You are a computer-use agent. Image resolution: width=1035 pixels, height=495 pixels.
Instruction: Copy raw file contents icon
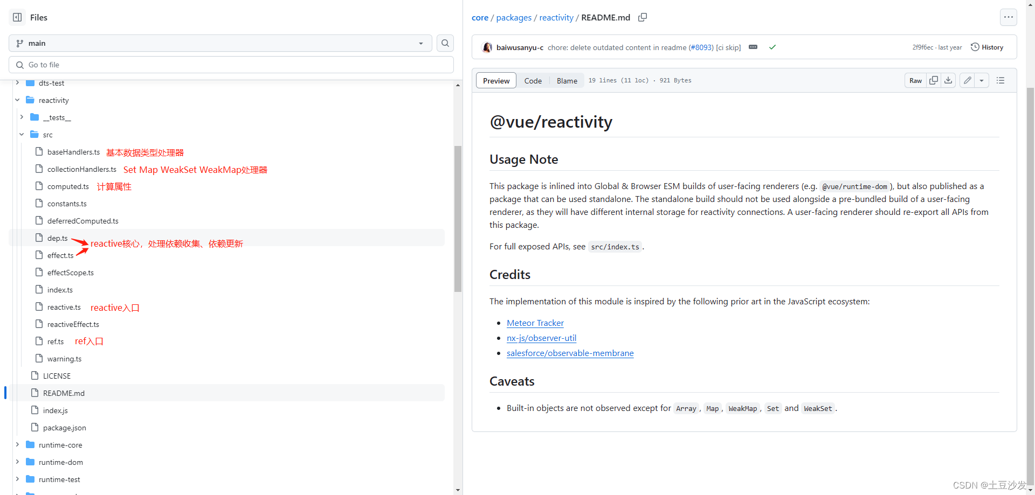[934, 80]
